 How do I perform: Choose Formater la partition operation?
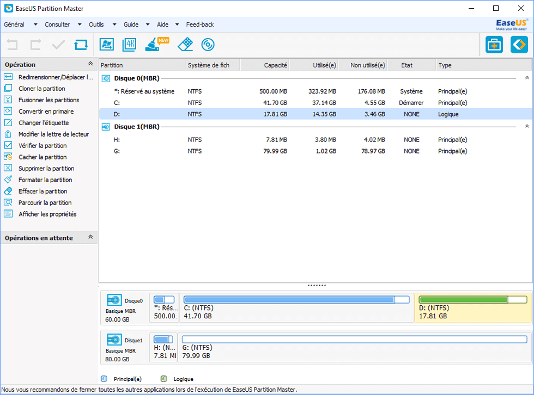tap(45, 180)
